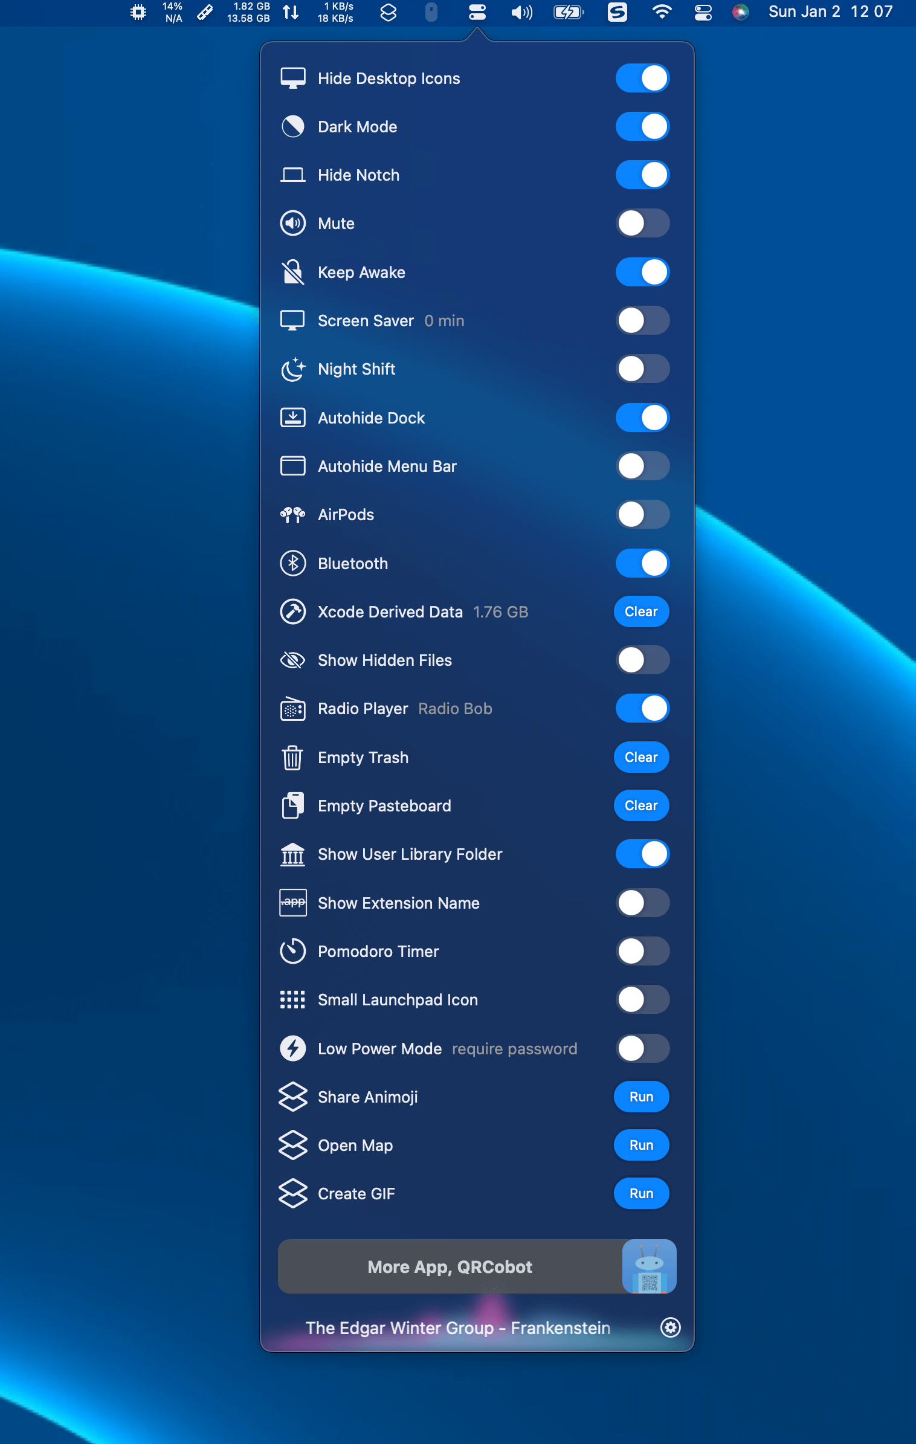Click the QRCobot robot thumbnail

click(x=650, y=1266)
